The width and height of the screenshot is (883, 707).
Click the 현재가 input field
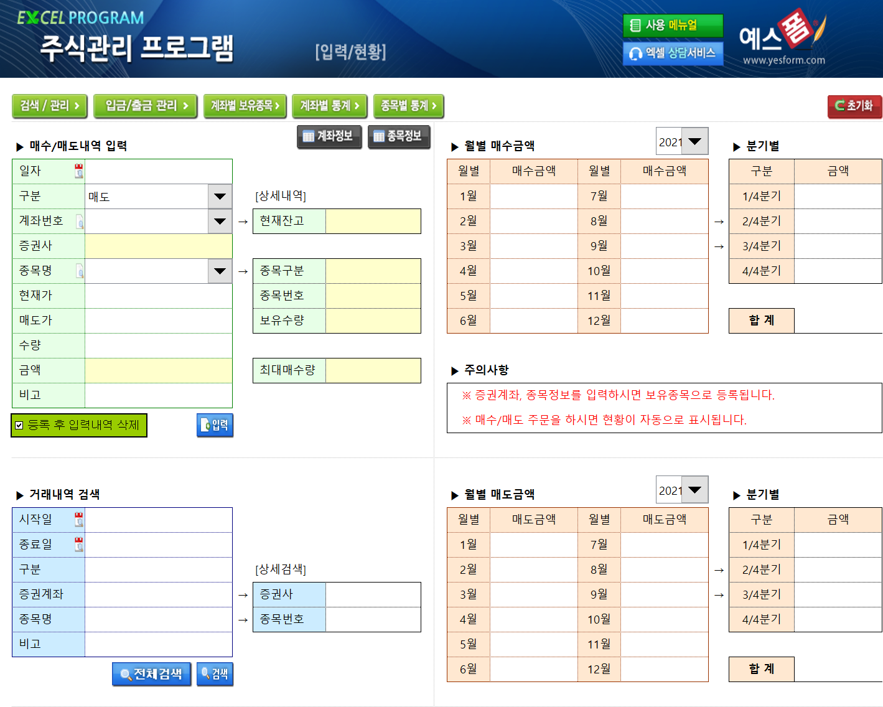tap(158, 296)
